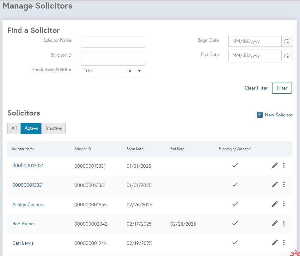The height and width of the screenshot is (256, 300).
Task: Open the Carl Lewis solicitor link
Action: point(23,243)
